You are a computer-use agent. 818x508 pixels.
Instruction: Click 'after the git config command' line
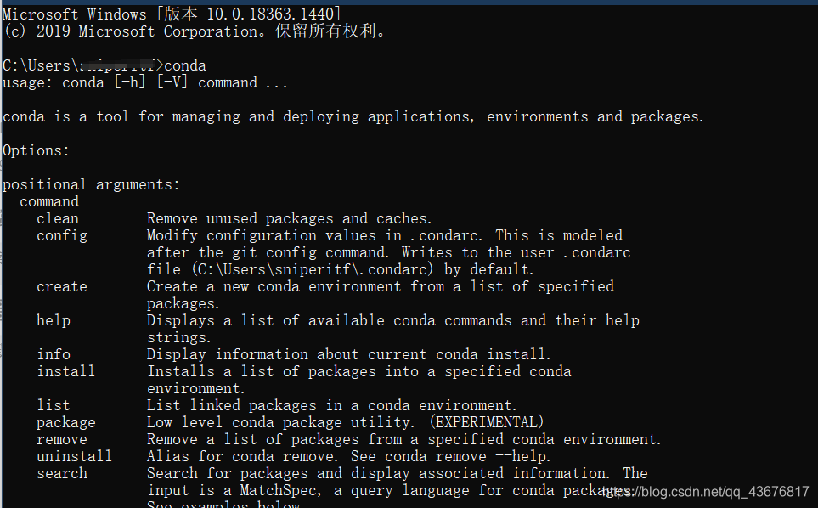pos(389,252)
